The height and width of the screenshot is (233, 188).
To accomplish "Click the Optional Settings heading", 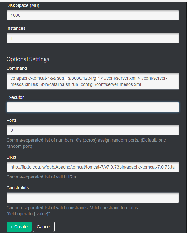I will click(28, 59).
